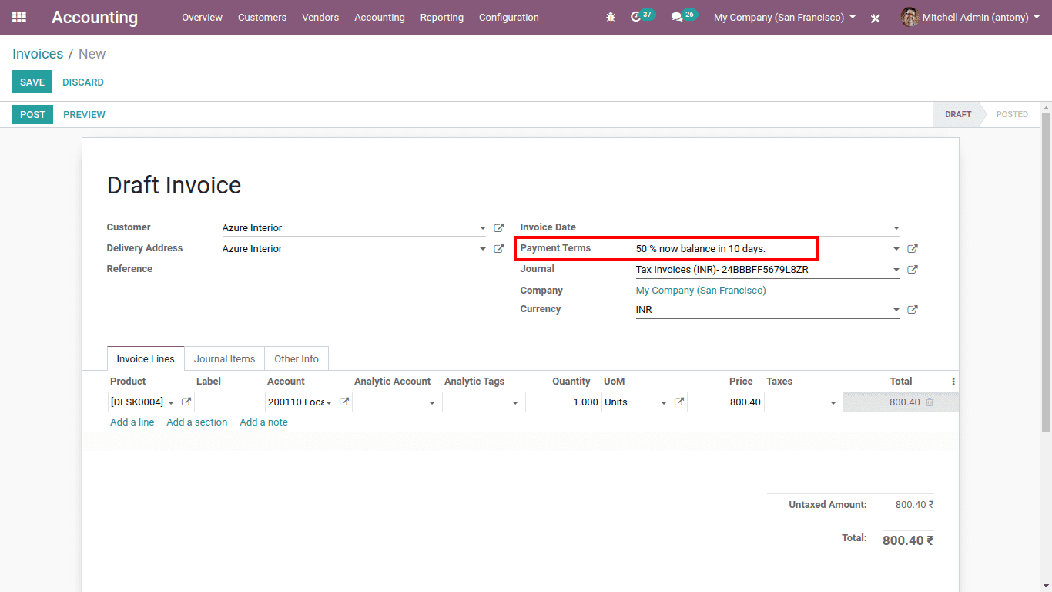Switch to Invoice Lines tab
Screen dimensions: 1052x592
pyautogui.click(x=146, y=358)
